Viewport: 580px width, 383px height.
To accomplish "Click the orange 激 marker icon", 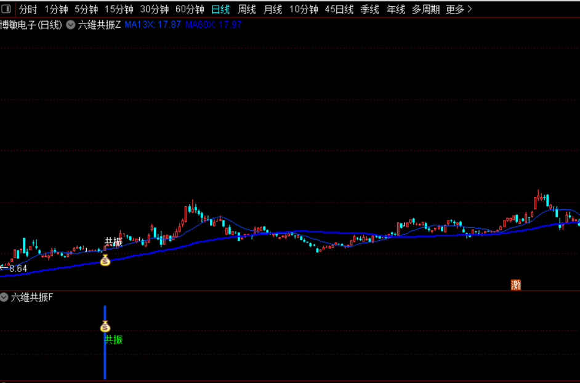I will [x=515, y=284].
